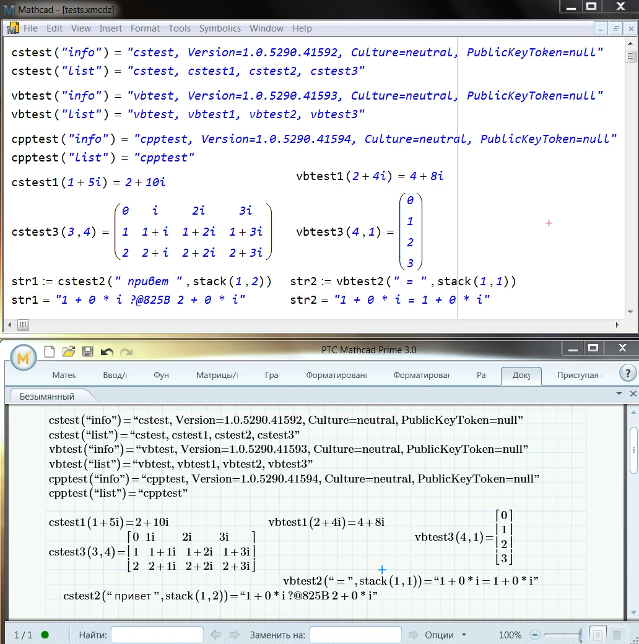Minimize inner tests.xmcdz document window
The width and height of the screenshot is (639, 644).
click(601, 28)
